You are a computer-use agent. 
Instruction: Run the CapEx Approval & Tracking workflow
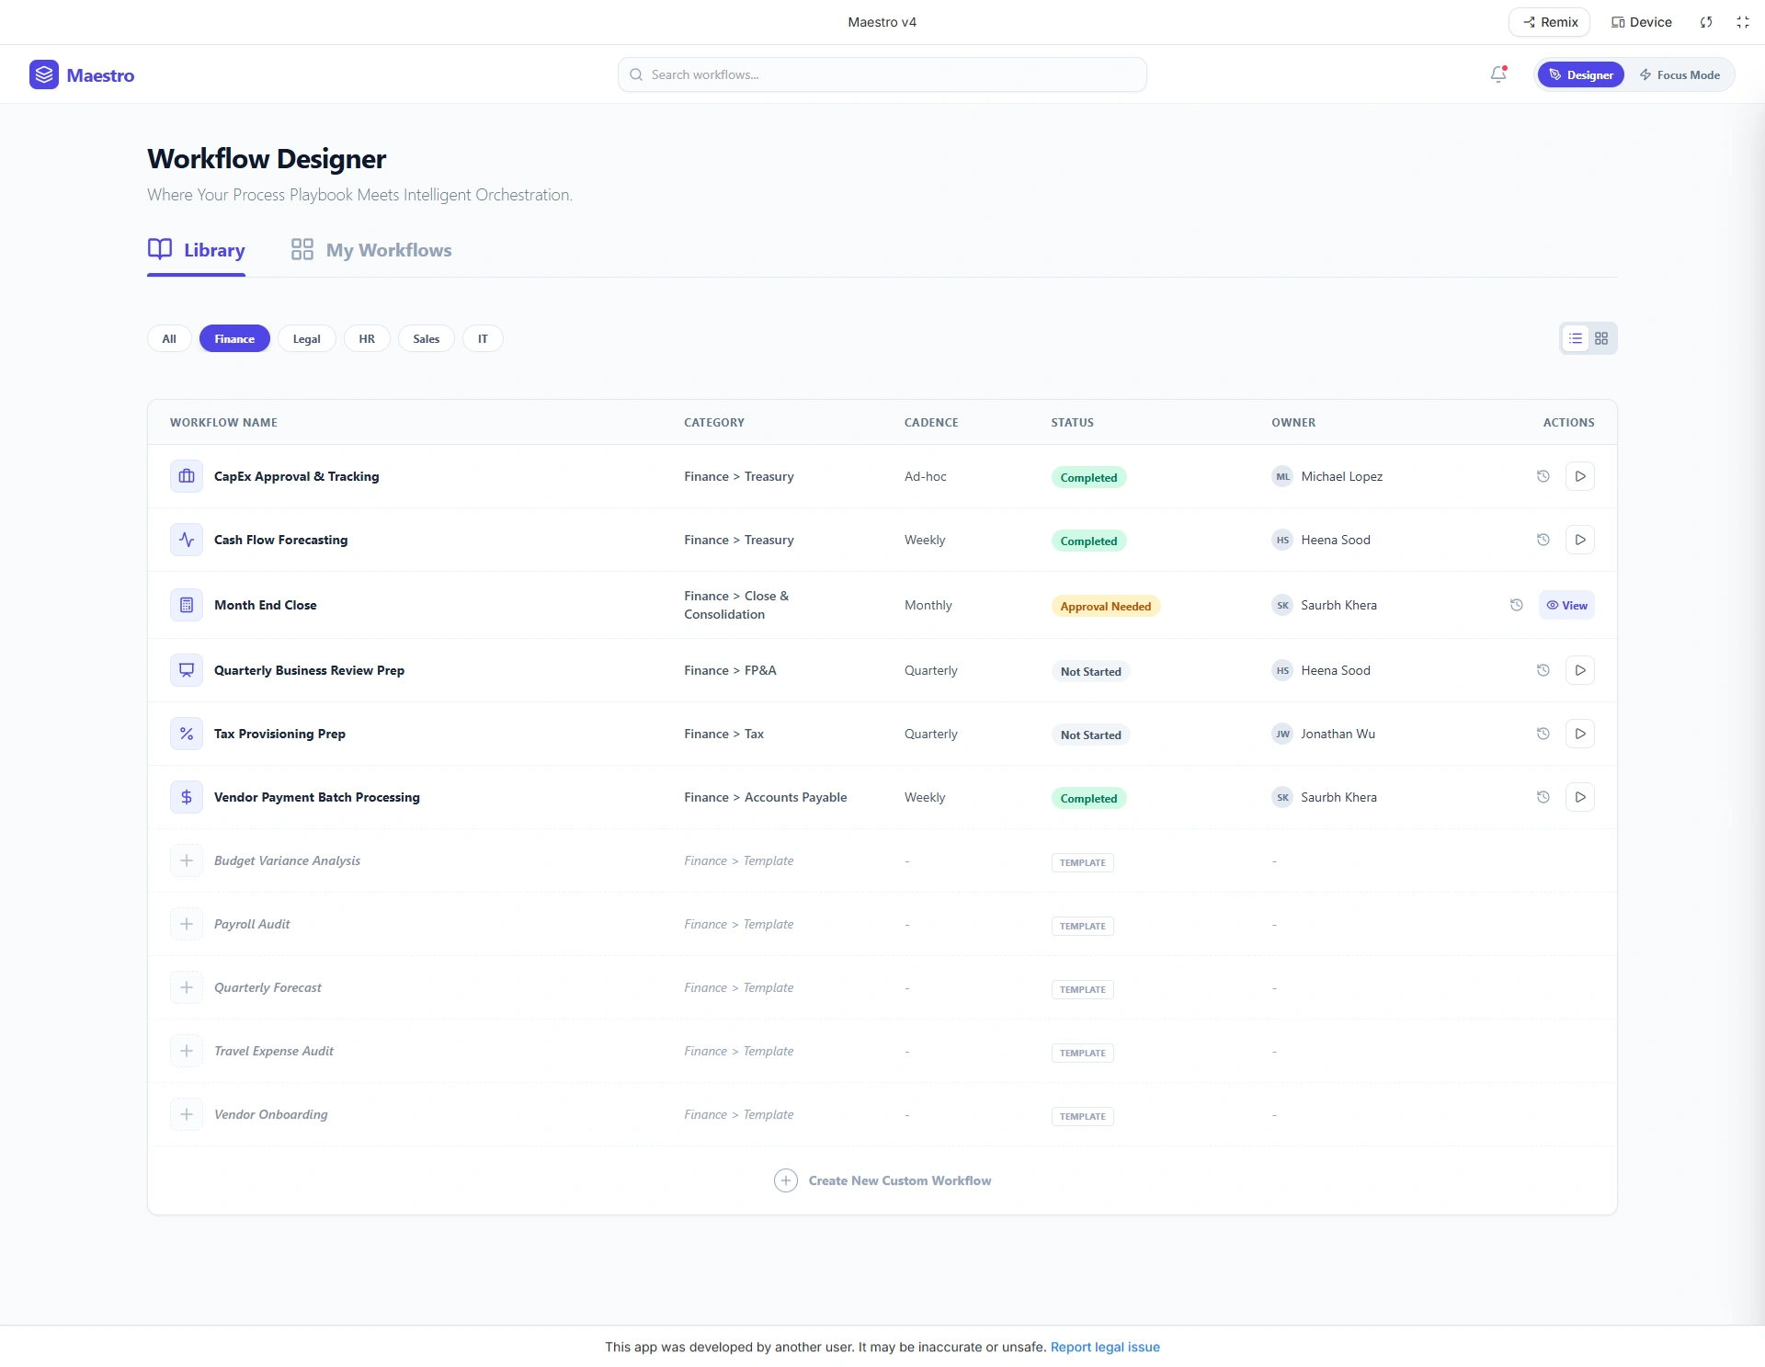[x=1579, y=476]
